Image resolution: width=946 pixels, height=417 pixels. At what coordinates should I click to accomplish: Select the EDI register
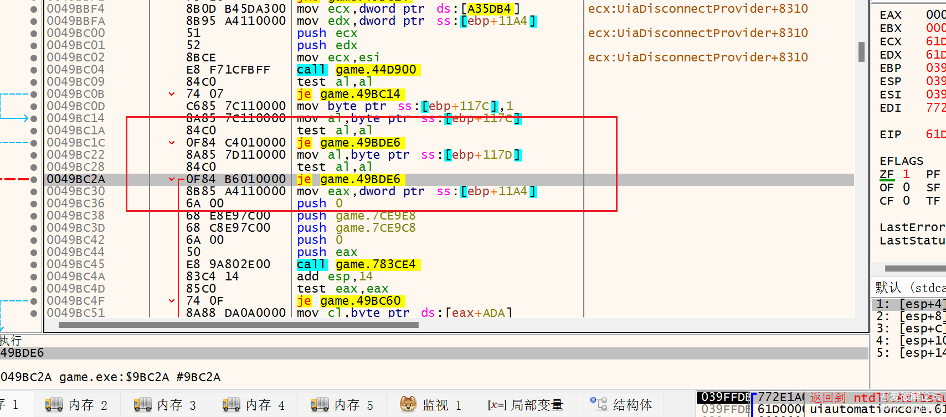pyautogui.click(x=891, y=108)
